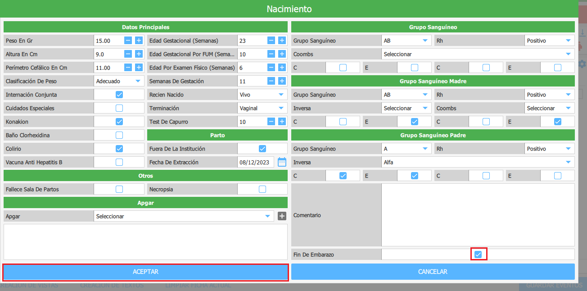Viewport: 587px width, 291px height.
Task: Decrease Edad Gestacional (Semanas) value
Action: point(271,41)
